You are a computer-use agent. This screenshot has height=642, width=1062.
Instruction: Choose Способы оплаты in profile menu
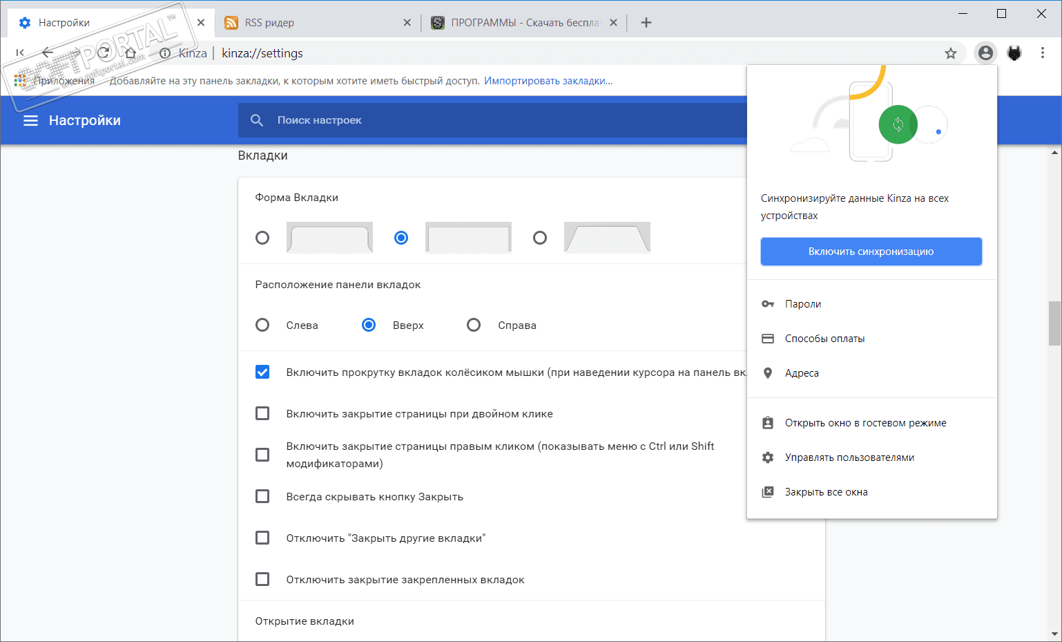(824, 339)
